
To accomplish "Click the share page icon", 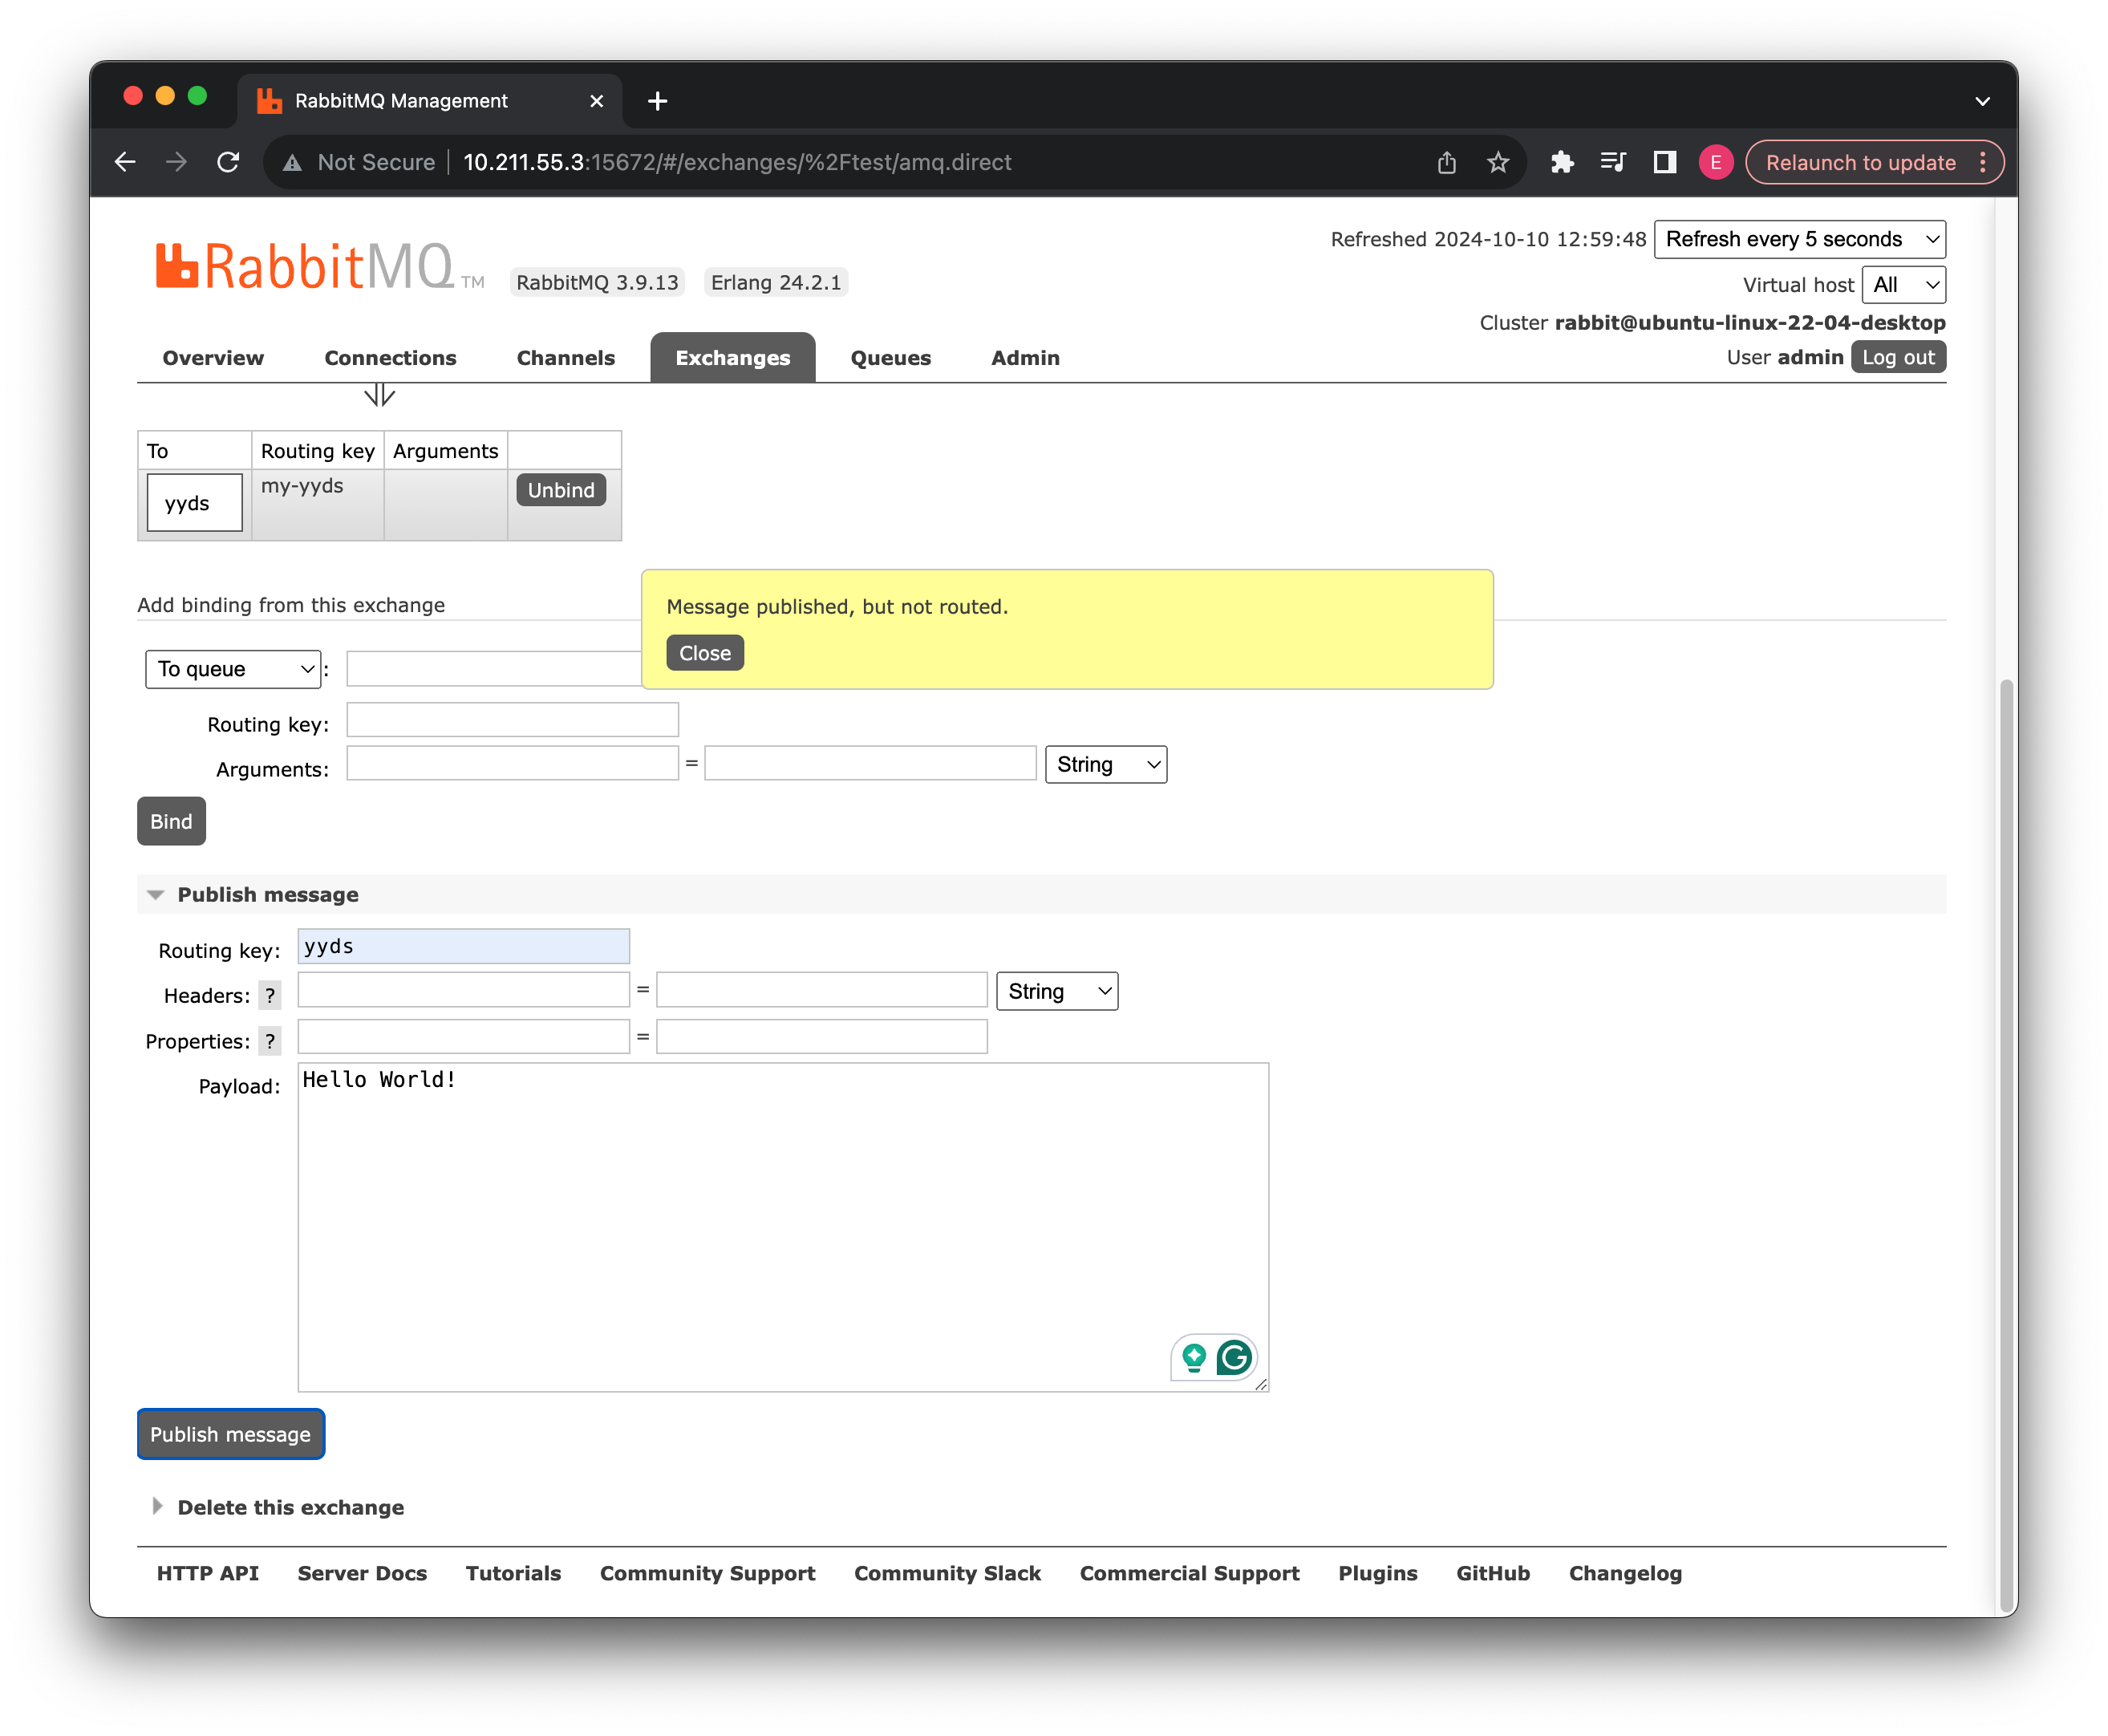I will click(x=1446, y=162).
